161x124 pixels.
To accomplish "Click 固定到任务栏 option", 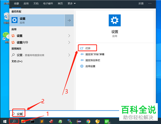I will (x=93, y=60).
